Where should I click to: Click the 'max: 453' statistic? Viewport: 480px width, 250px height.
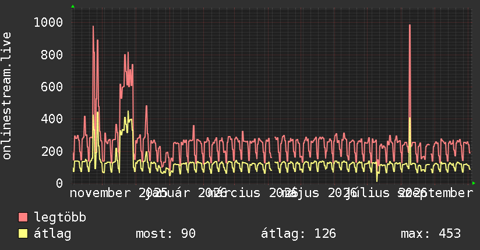430,234
